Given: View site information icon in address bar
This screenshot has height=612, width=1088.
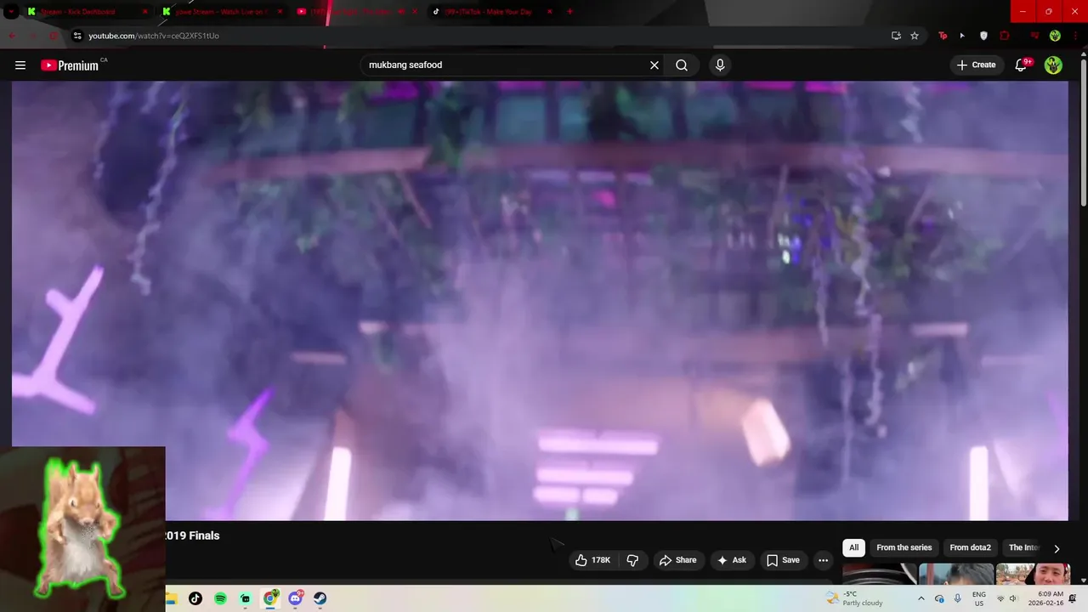Looking at the screenshot, I should click(x=77, y=36).
